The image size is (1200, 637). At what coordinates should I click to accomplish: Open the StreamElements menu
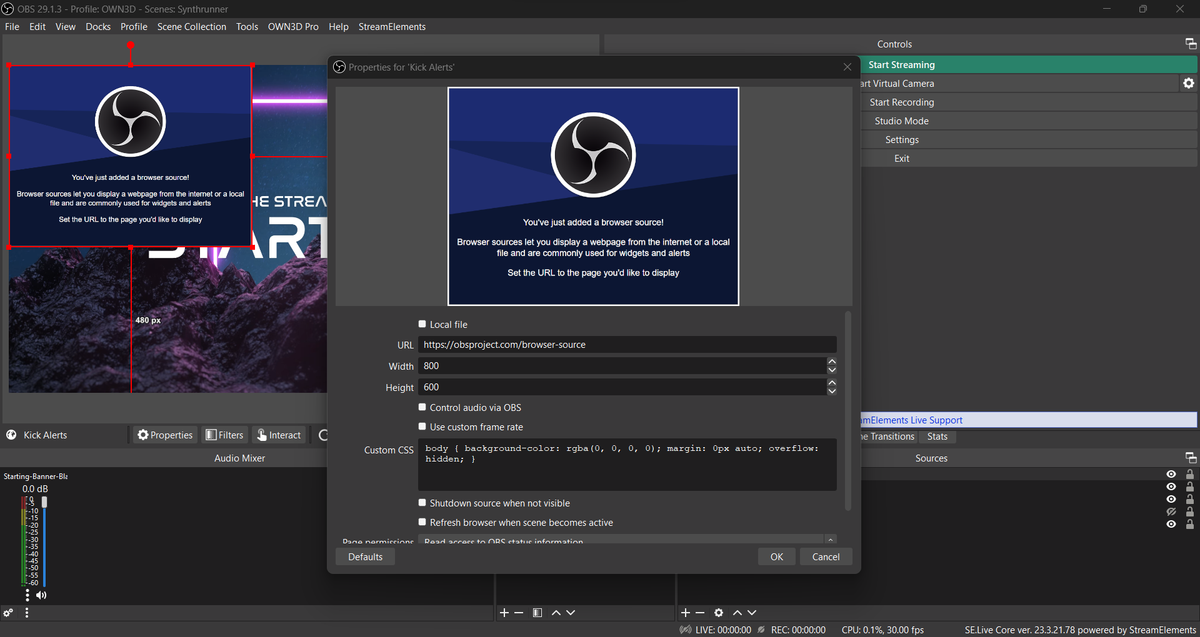click(x=392, y=26)
